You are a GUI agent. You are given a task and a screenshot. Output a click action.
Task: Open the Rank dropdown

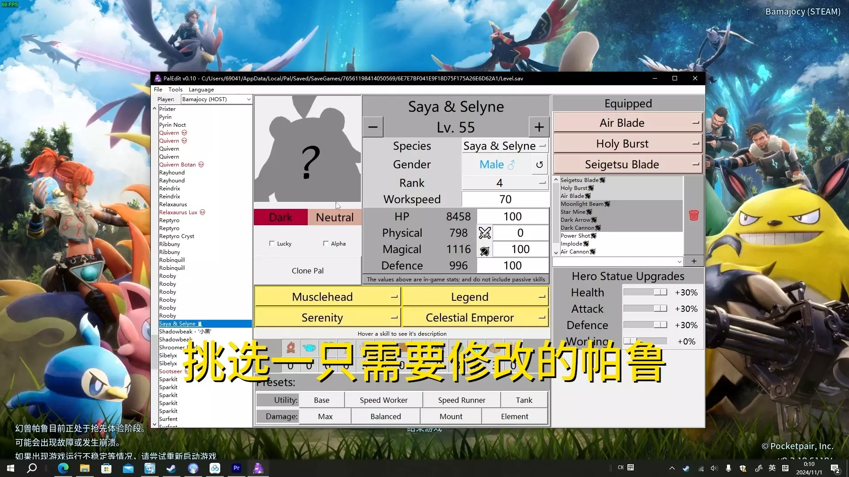505,183
